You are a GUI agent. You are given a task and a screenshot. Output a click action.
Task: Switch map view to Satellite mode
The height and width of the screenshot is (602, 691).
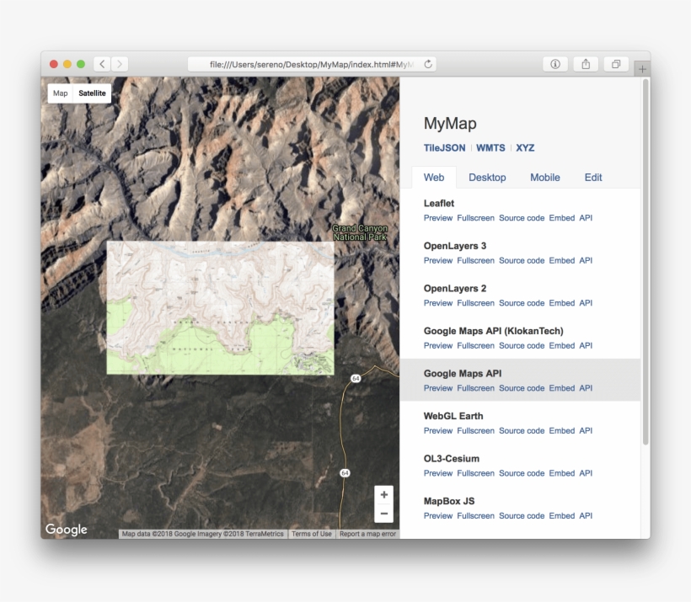[x=92, y=93]
